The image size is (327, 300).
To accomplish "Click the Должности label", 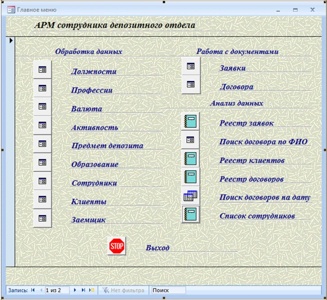I will tap(94, 72).
